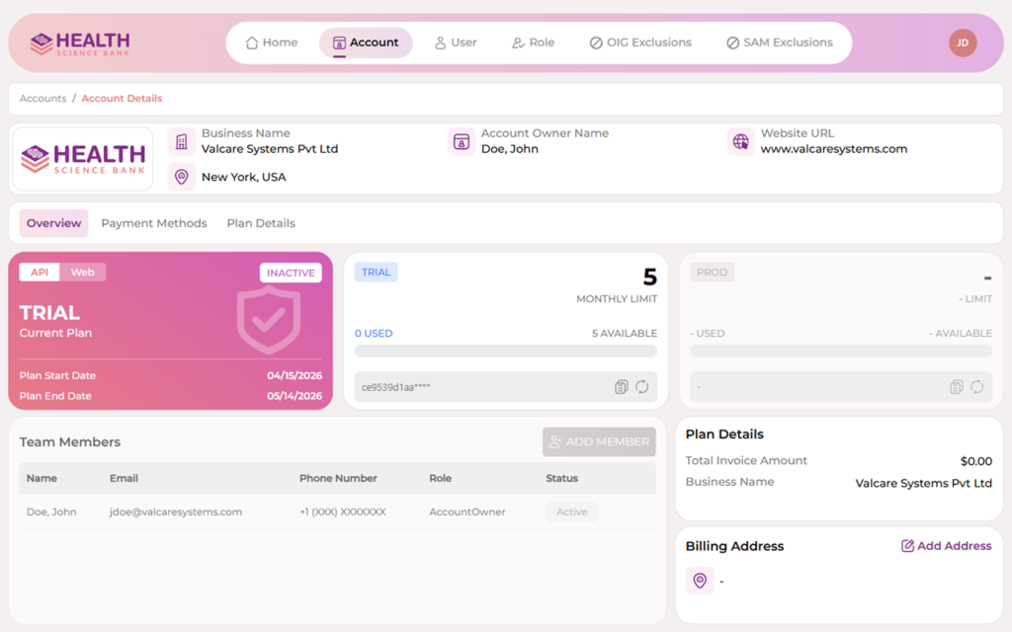Click the Health Science Bank logo in header
Image resolution: width=1012 pixels, height=632 pixels.
tap(80, 43)
